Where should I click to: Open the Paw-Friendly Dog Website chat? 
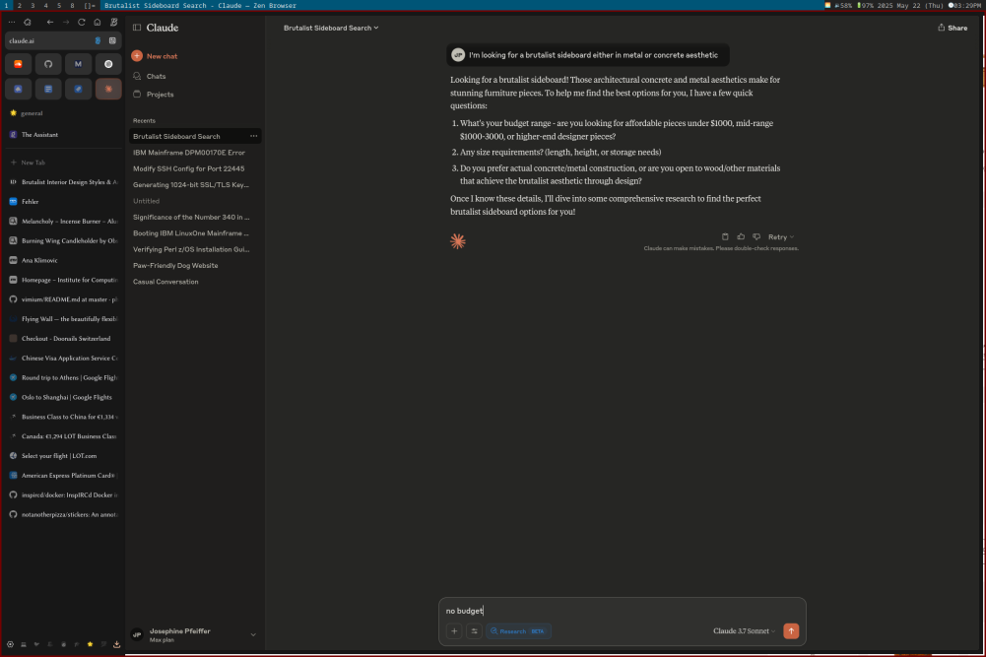tap(175, 266)
